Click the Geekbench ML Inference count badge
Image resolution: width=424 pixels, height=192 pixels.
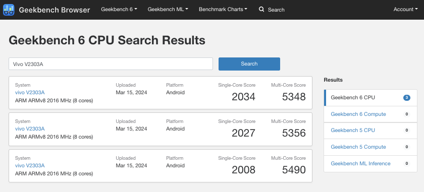(x=407, y=164)
